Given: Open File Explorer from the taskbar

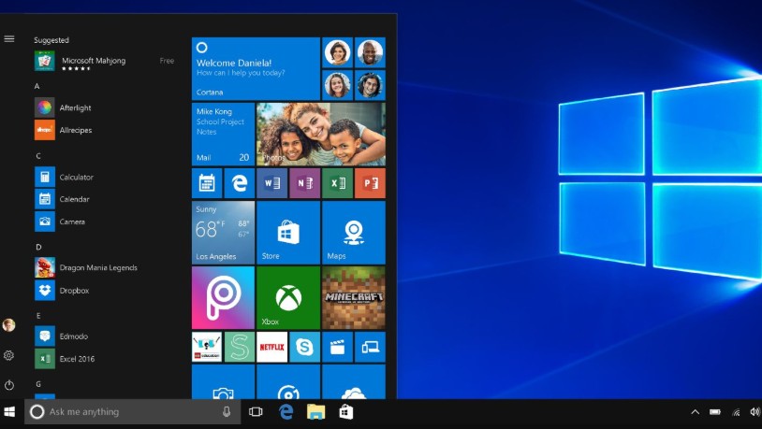Looking at the screenshot, I should pos(315,412).
